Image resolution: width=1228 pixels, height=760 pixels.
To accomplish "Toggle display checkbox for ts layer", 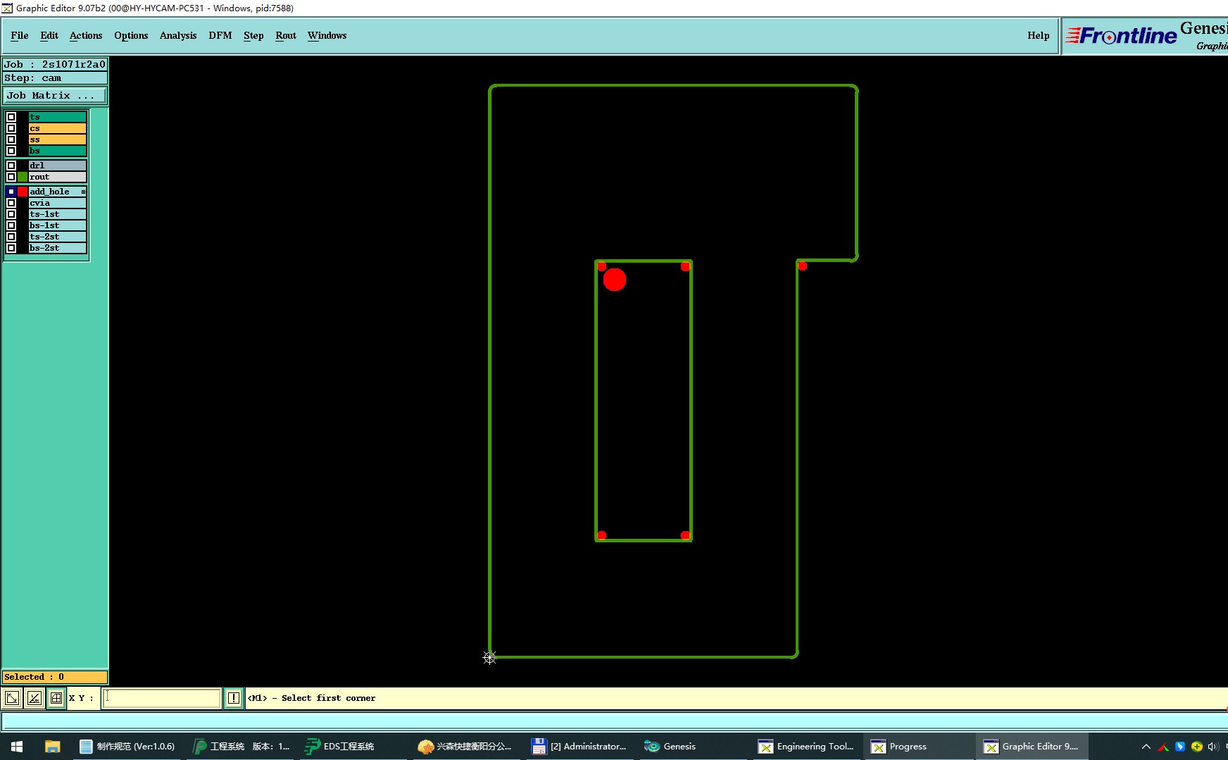I will point(11,117).
